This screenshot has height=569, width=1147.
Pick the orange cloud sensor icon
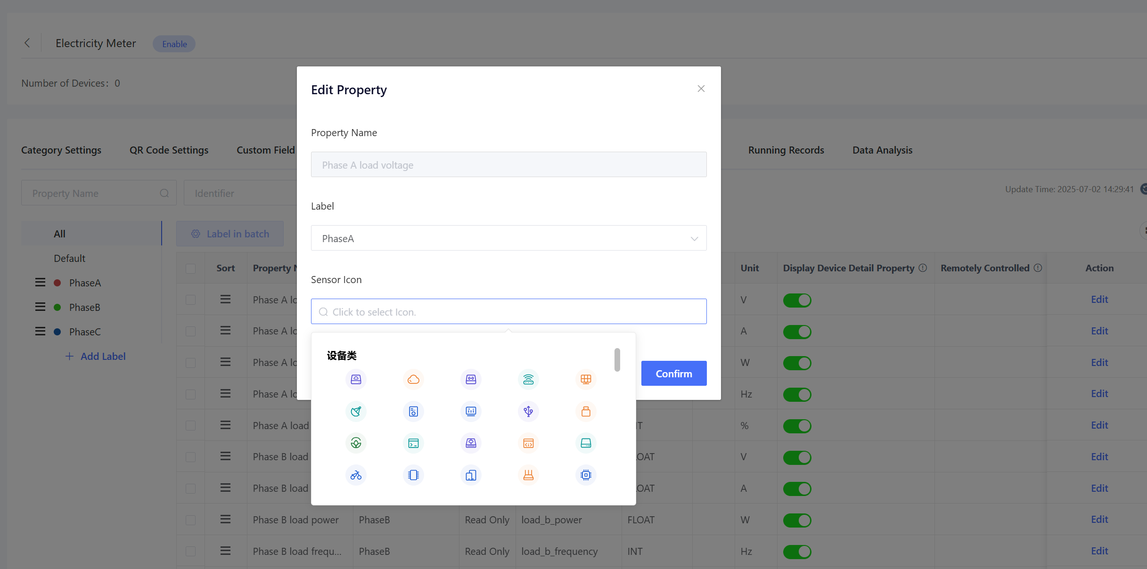(x=413, y=379)
